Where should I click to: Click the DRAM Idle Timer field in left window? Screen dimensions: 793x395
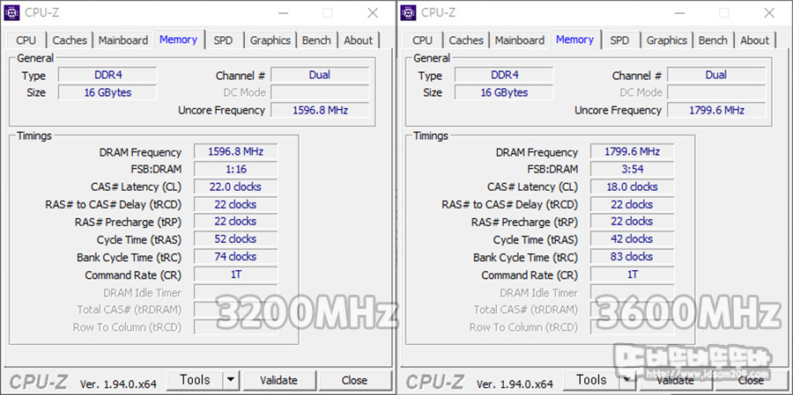pos(235,292)
